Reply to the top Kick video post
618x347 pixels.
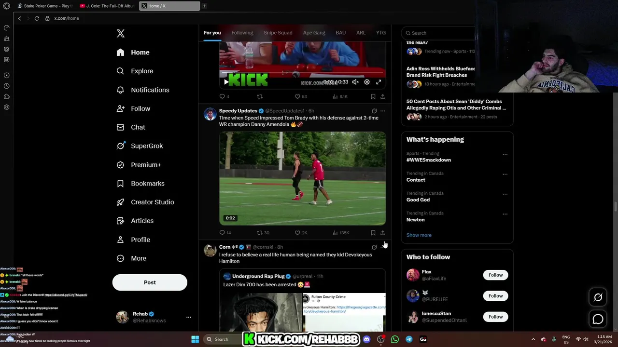tap(224, 96)
